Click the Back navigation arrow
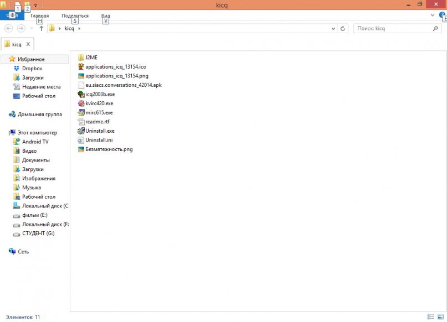 pyautogui.click(x=9, y=28)
